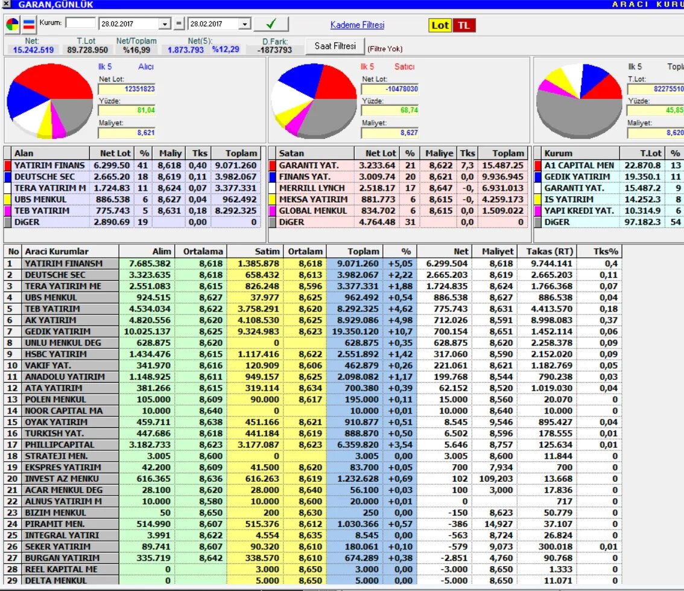
Task: Click the magenta swatch next to TEB YATIRIM
Action: coord(7,211)
